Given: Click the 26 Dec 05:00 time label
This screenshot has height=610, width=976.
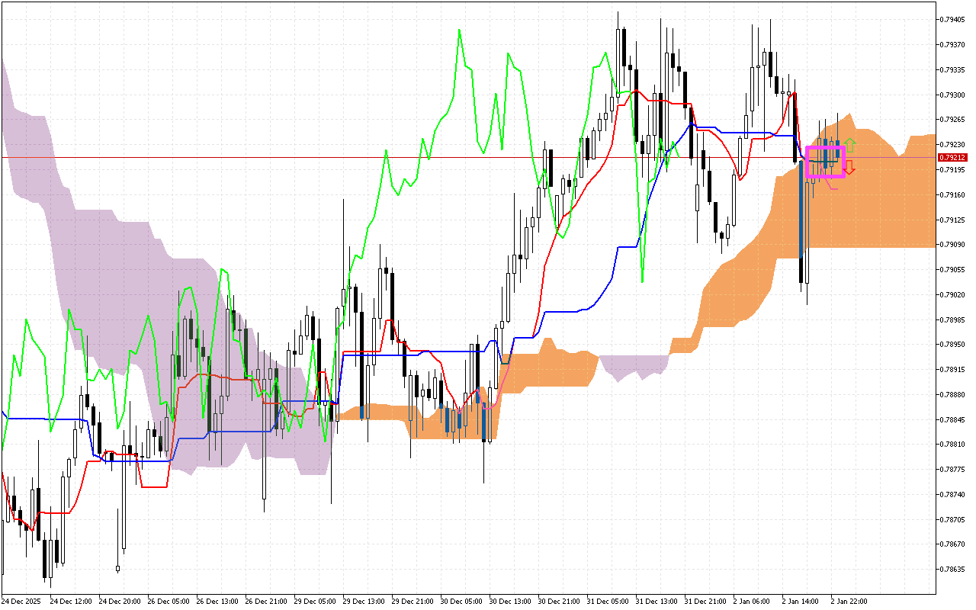Looking at the screenshot, I should pos(169,601).
